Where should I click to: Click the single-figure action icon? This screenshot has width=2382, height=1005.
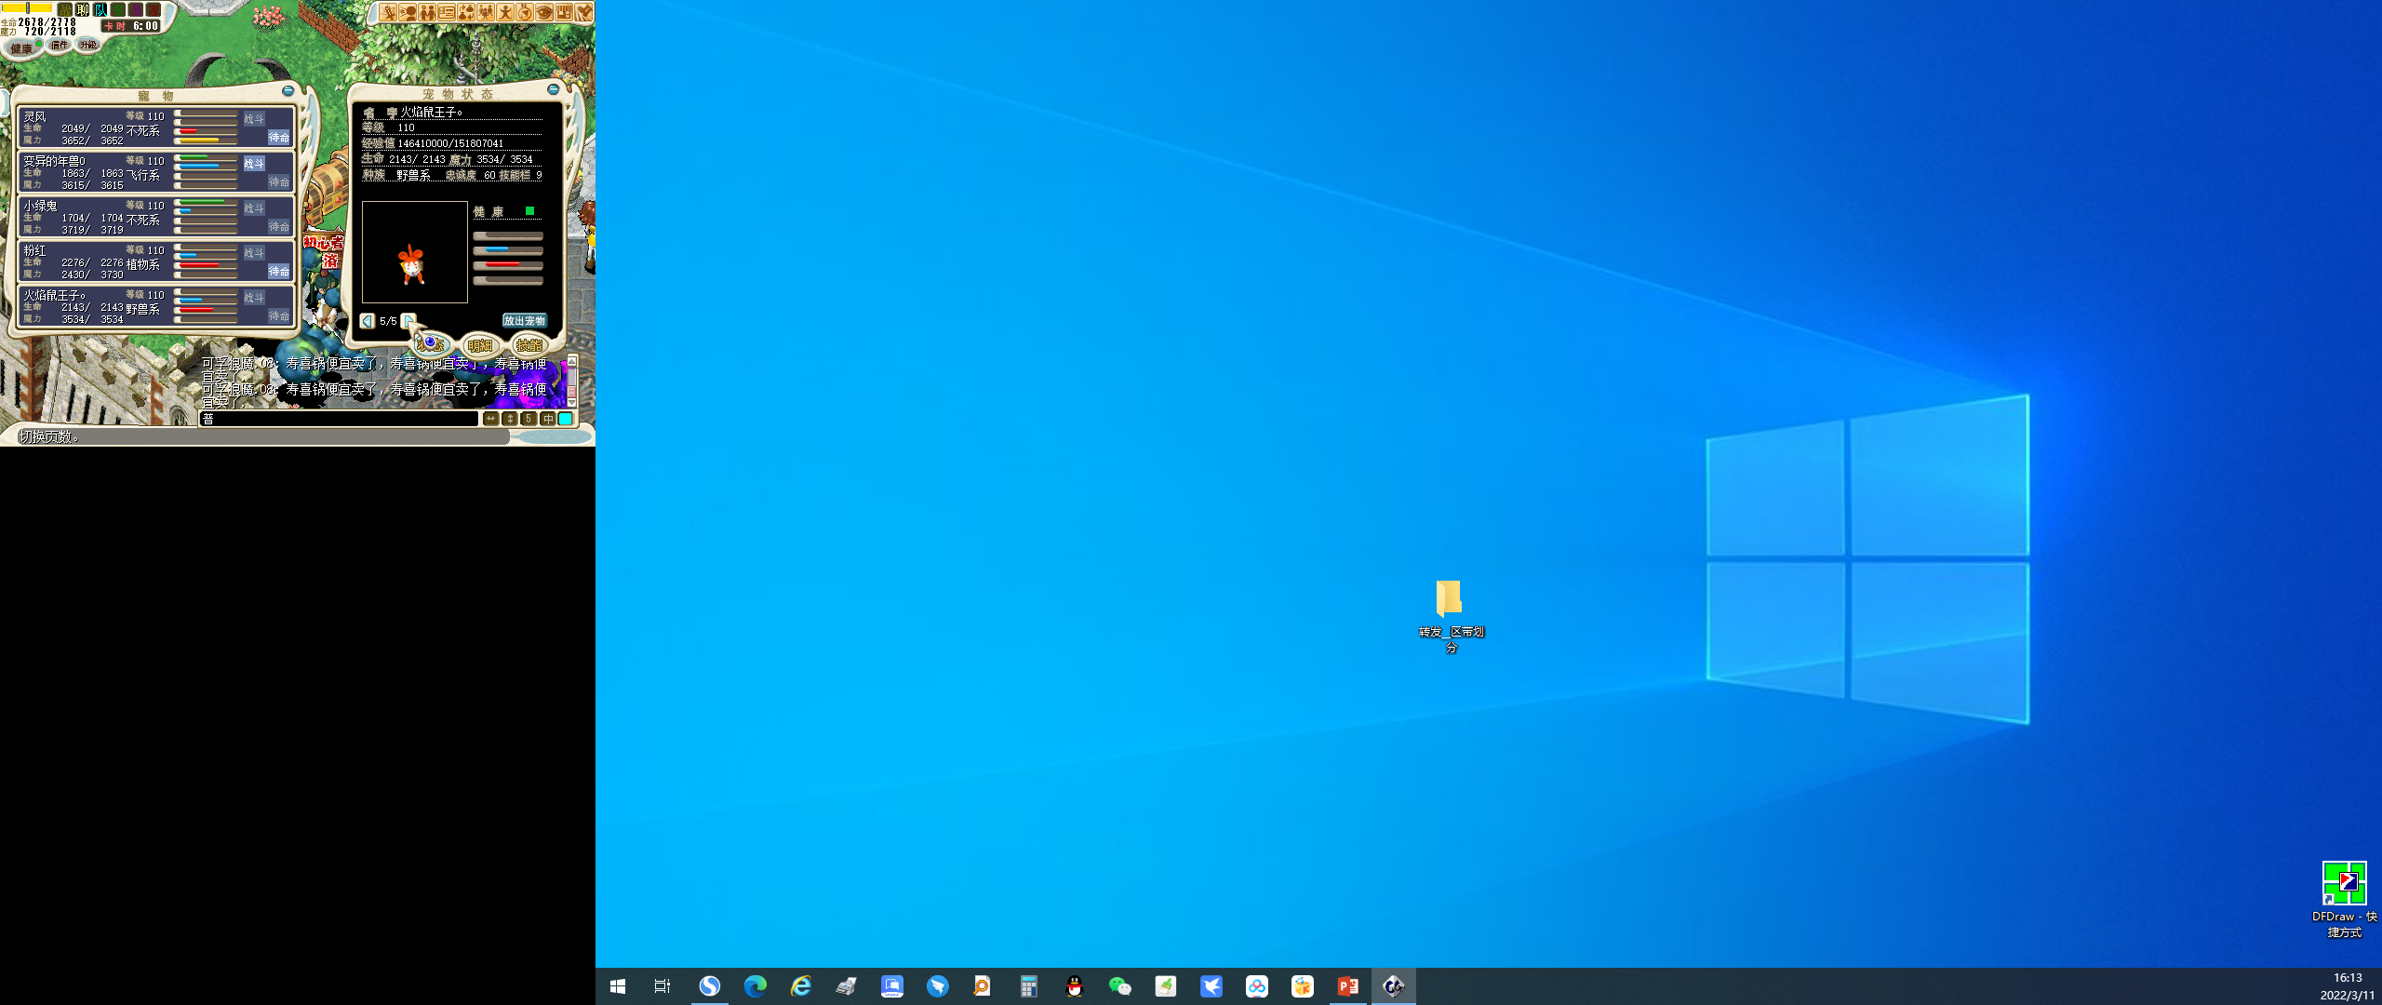pyautogui.click(x=505, y=12)
